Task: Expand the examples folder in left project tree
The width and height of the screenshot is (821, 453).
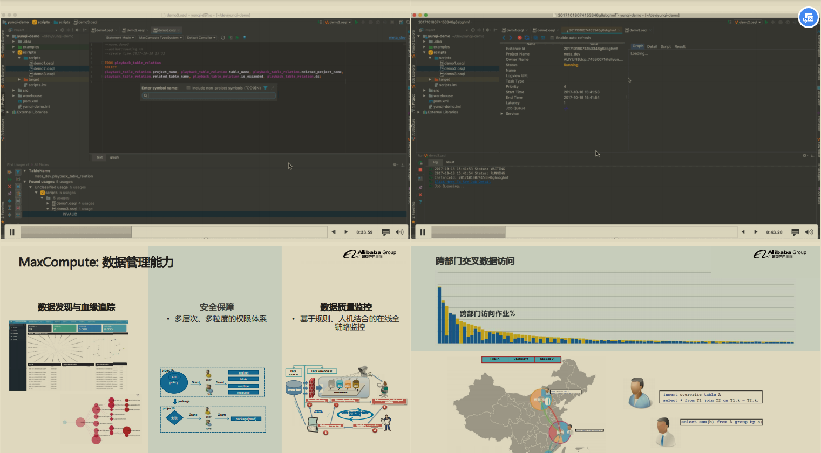Action: 13,47
